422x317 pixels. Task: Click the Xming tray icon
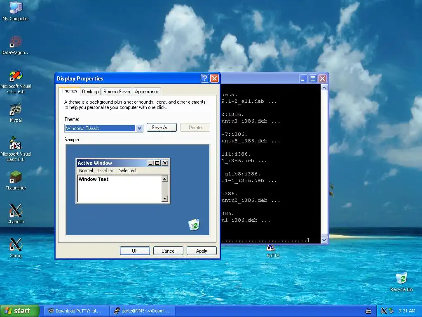tap(384, 311)
